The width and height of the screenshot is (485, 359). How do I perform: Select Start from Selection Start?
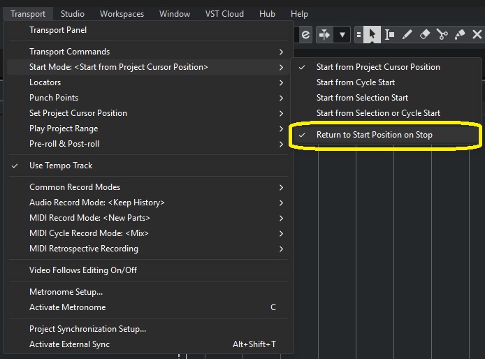[x=386, y=98]
